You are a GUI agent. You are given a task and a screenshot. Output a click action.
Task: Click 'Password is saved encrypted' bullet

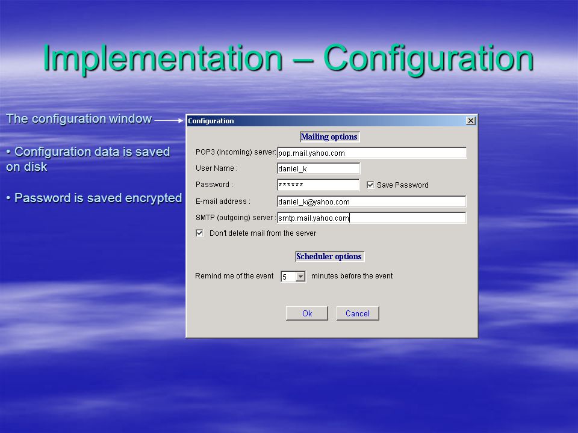pos(94,198)
